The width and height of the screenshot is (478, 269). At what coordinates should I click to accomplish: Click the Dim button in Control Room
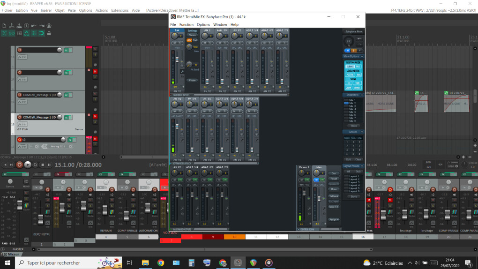[334, 173]
